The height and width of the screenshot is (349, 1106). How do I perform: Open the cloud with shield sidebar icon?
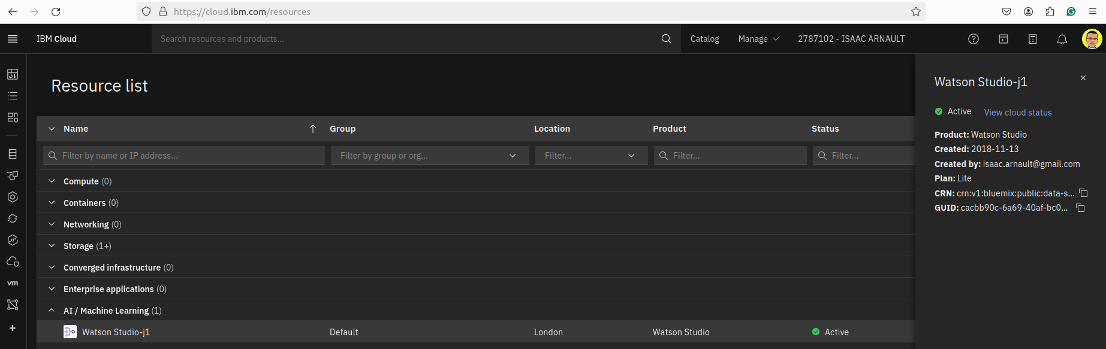[x=13, y=262]
